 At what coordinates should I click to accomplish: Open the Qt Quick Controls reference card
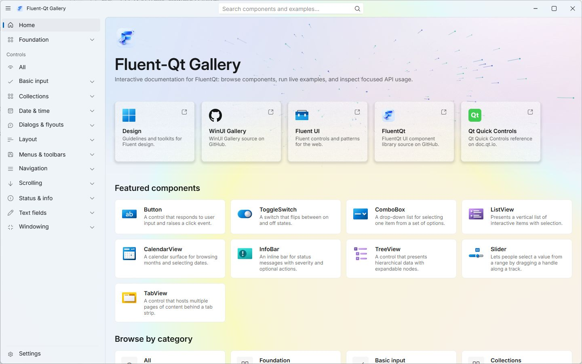501,131
